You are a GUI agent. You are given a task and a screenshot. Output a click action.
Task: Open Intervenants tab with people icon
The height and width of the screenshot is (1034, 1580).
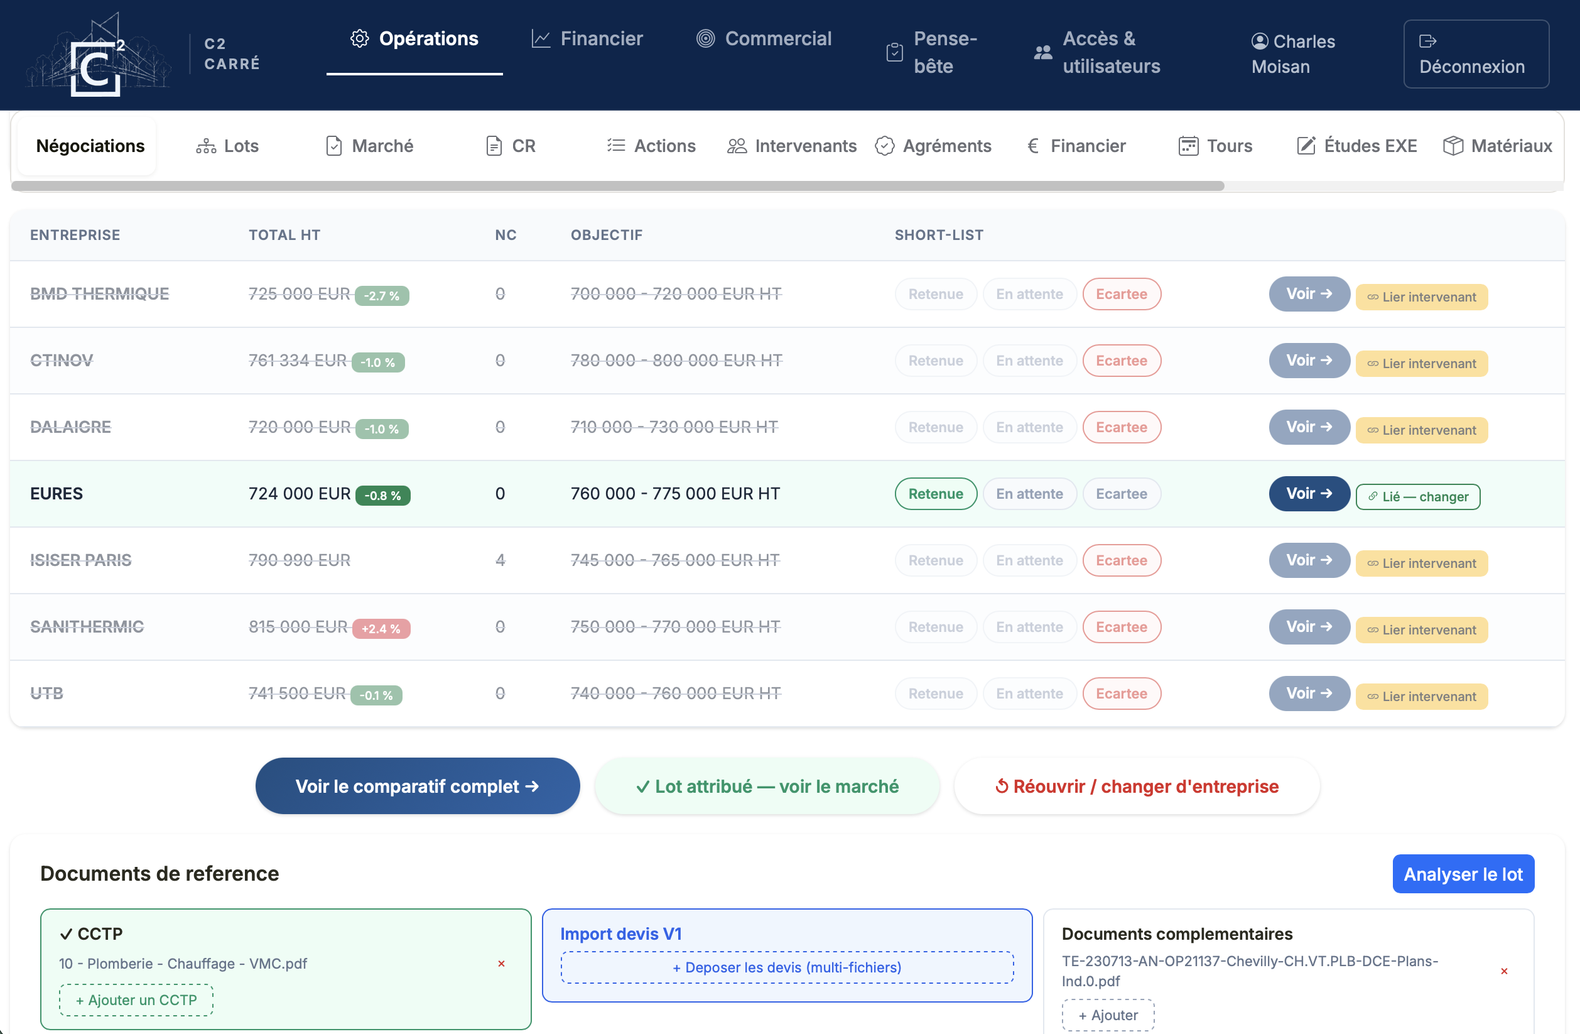(792, 146)
